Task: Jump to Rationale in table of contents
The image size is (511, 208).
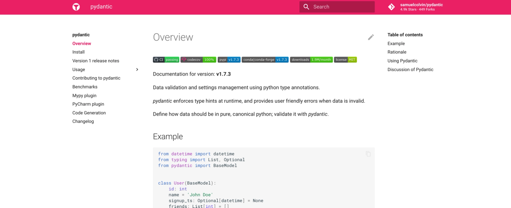Action: [x=397, y=52]
